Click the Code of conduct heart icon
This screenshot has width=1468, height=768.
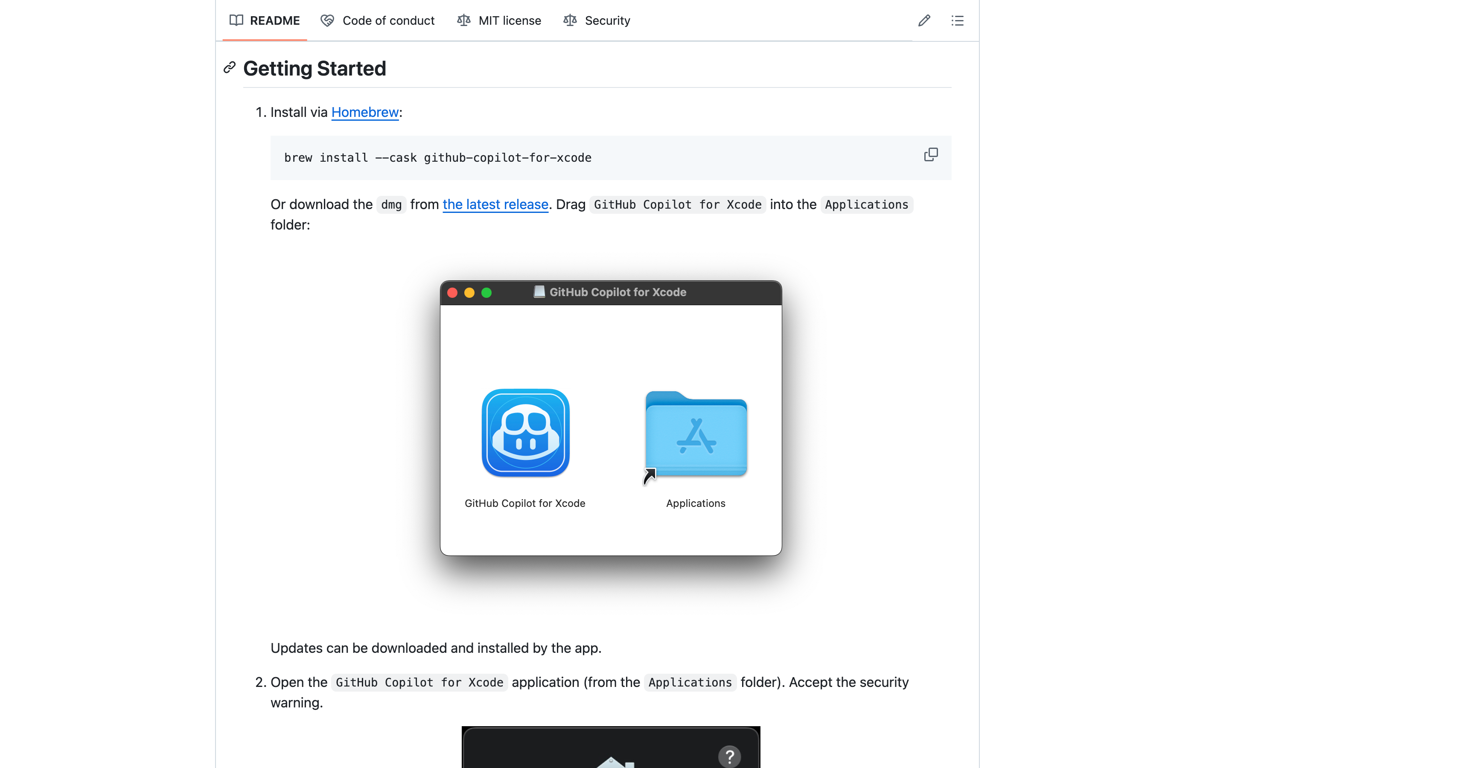point(327,20)
